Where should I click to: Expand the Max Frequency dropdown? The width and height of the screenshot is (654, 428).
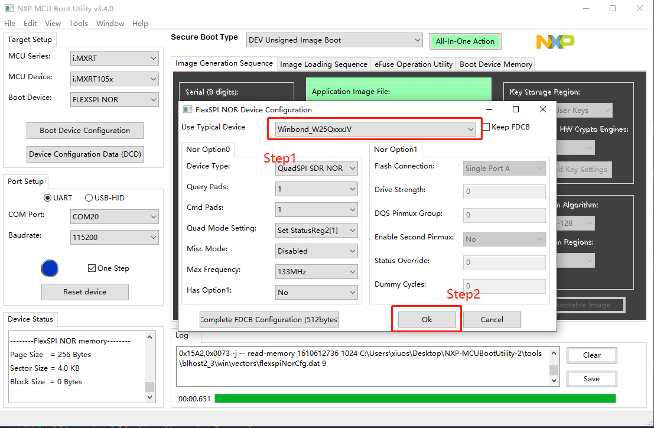point(316,272)
